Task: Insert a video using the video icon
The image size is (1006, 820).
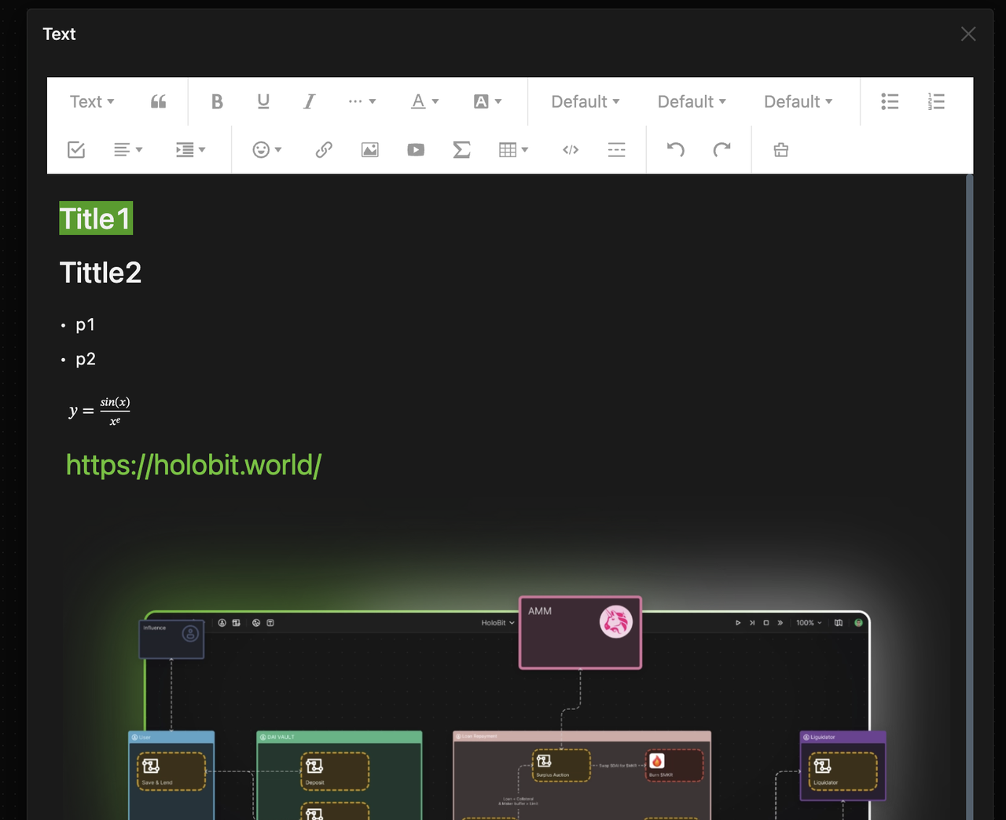Action: click(x=416, y=149)
